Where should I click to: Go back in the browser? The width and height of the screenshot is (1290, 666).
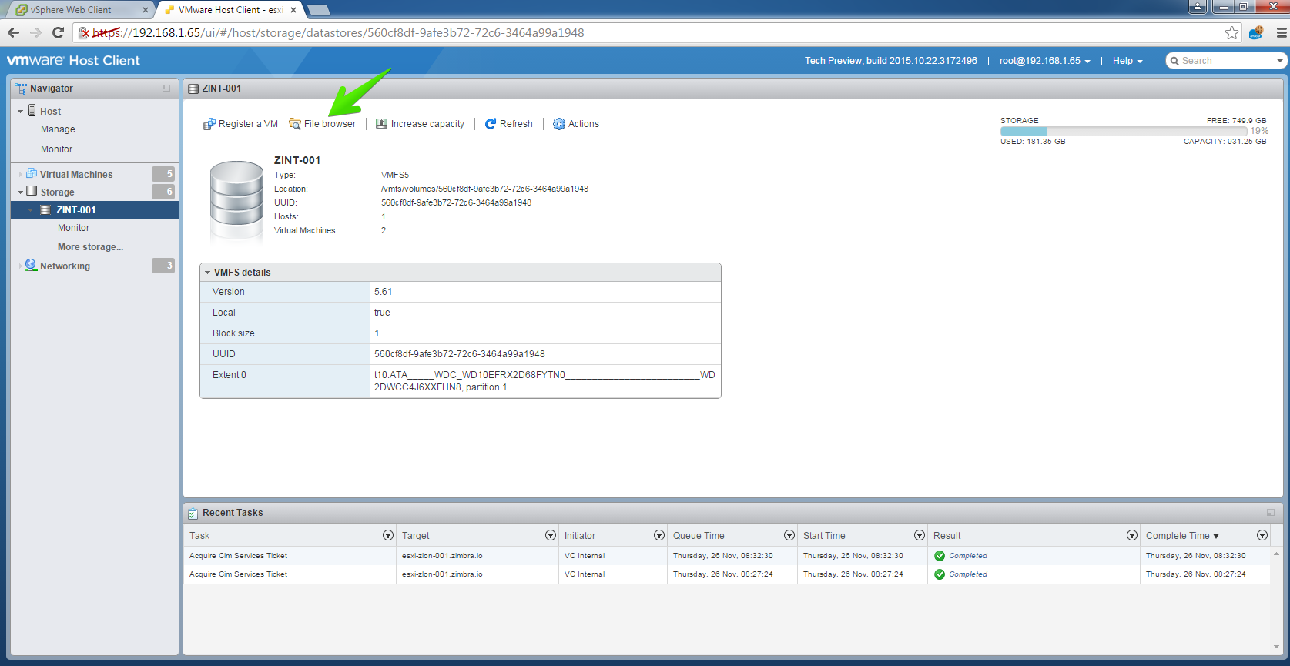pos(13,32)
